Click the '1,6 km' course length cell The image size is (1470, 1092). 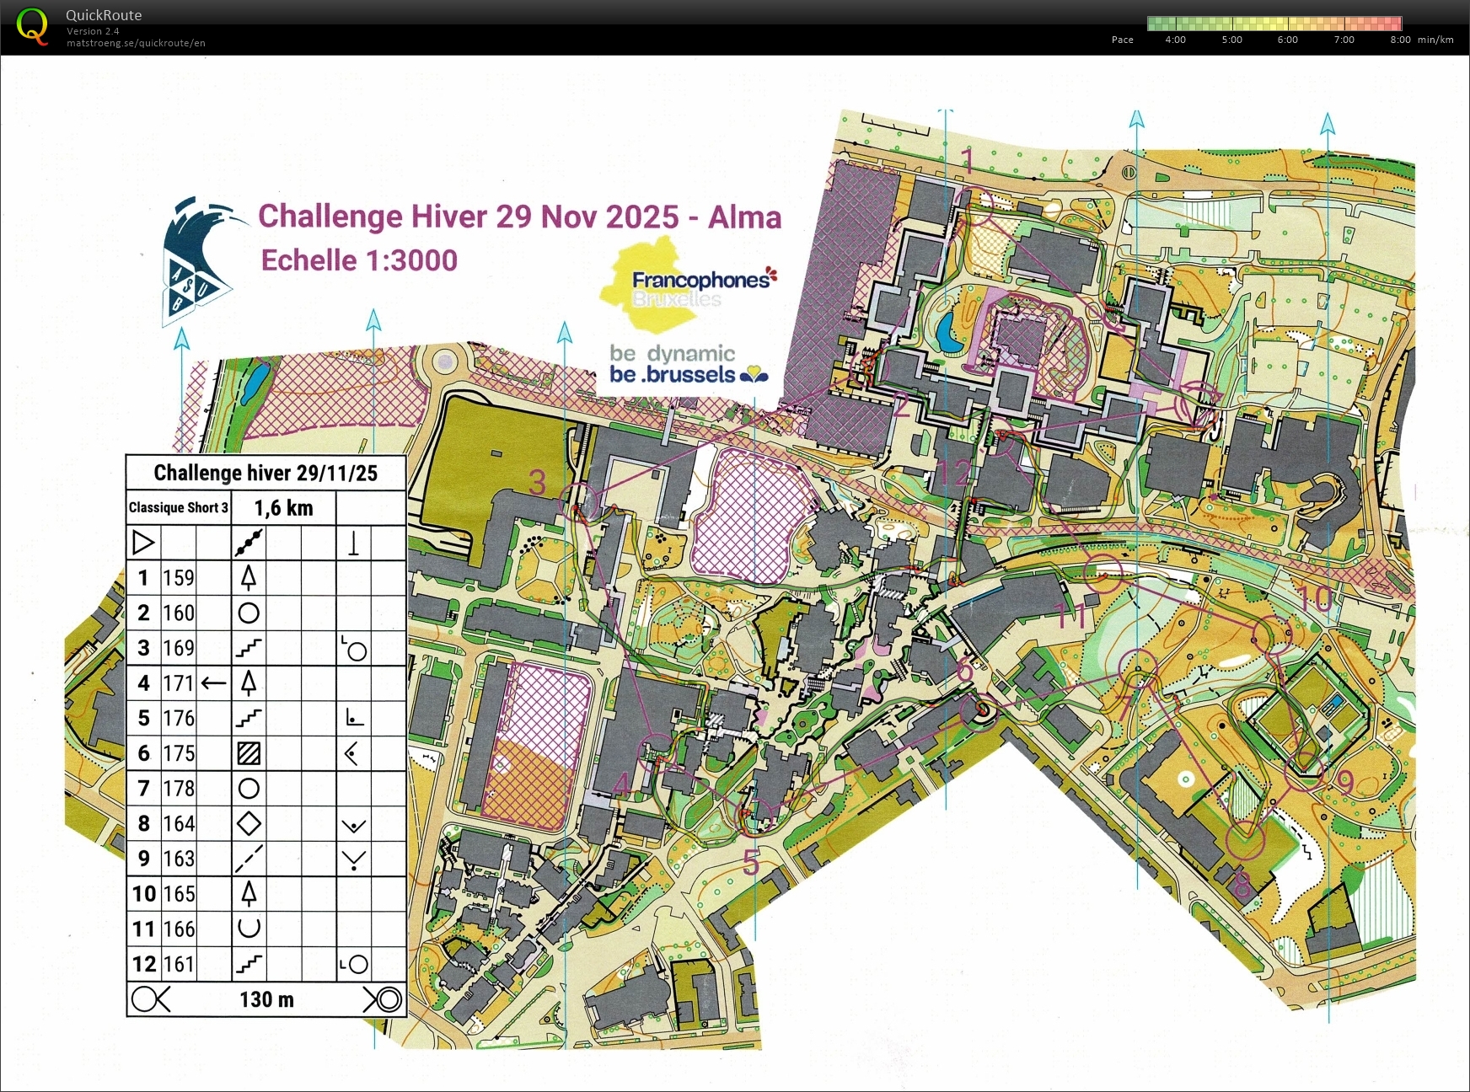[x=283, y=507]
